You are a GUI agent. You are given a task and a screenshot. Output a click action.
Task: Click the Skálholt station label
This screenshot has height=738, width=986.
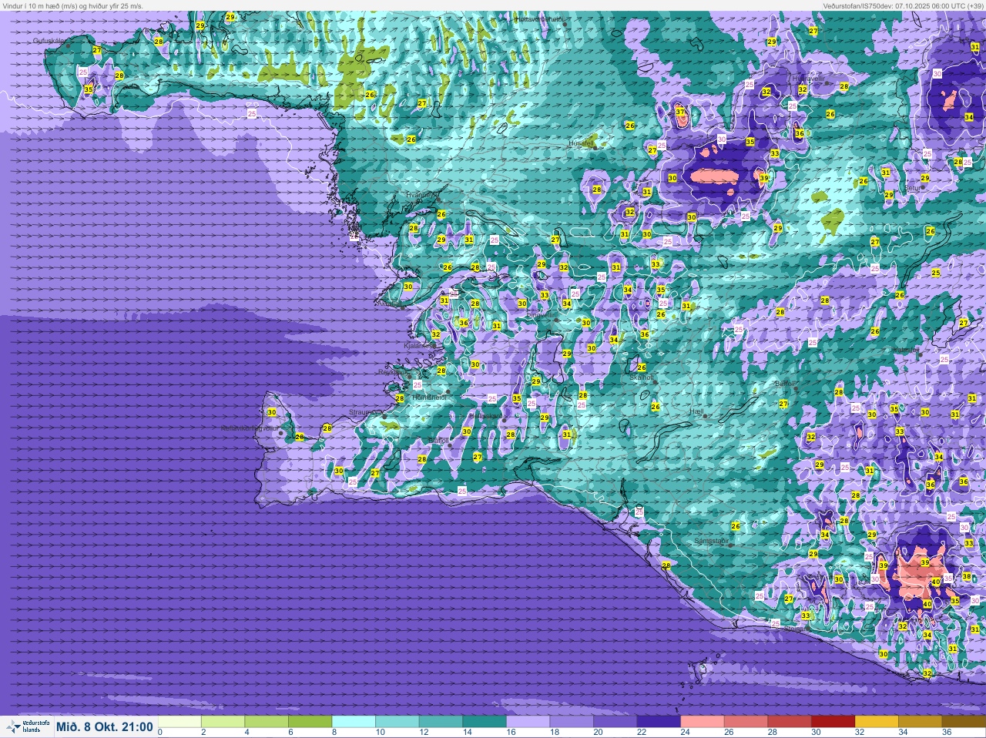[x=642, y=377]
